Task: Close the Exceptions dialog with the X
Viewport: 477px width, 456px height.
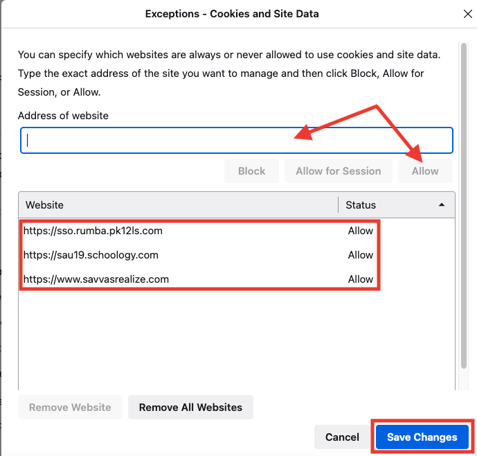Action: pyautogui.click(x=467, y=14)
